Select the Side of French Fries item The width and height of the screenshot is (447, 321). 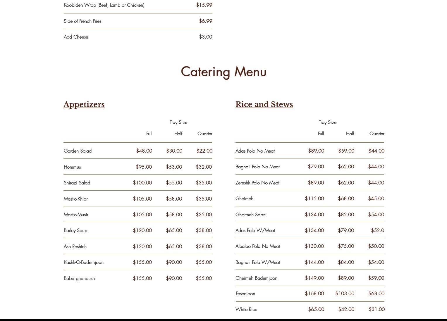tap(82, 21)
